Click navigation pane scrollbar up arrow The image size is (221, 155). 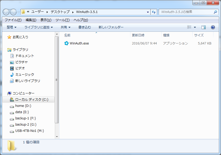(x=57, y=34)
